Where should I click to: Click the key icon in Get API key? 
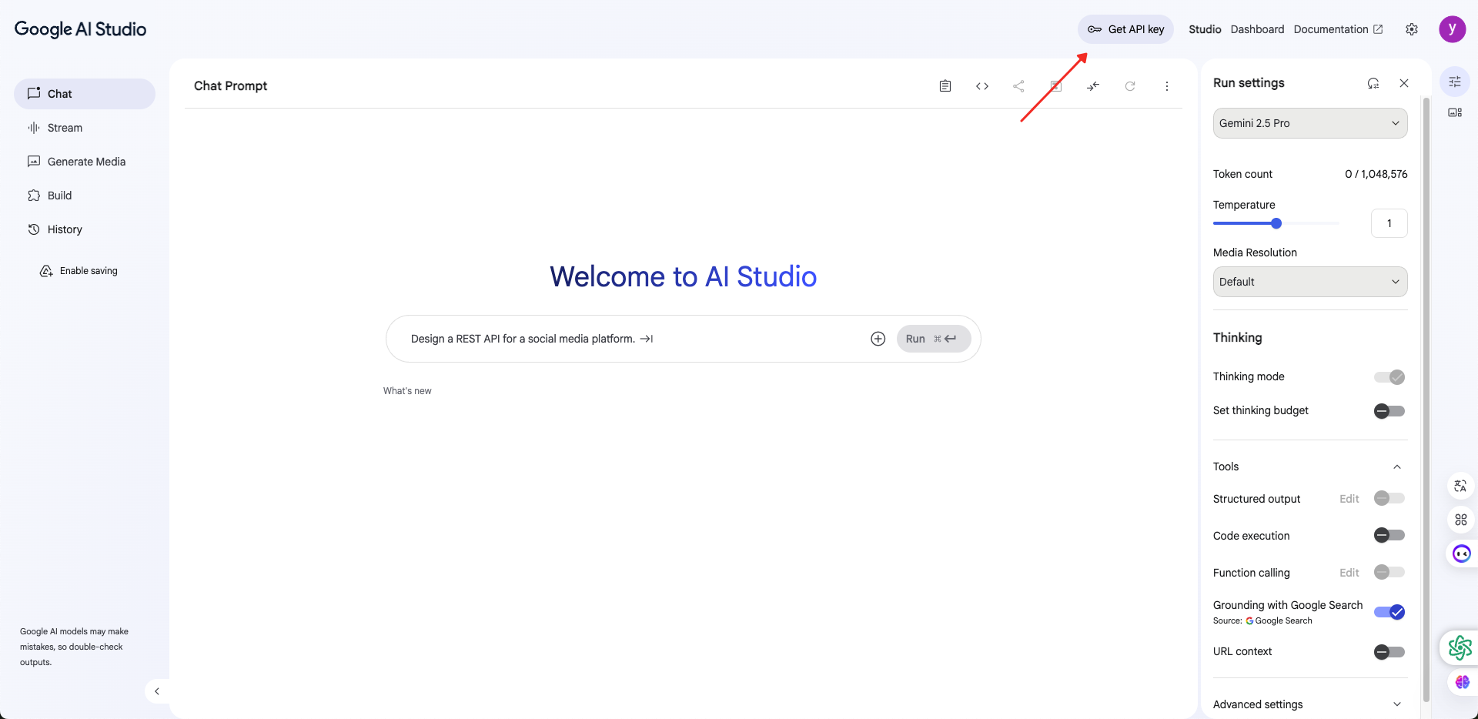tap(1095, 29)
